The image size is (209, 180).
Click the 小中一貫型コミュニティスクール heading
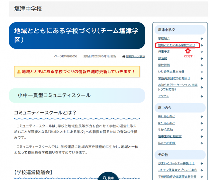pos(77,95)
